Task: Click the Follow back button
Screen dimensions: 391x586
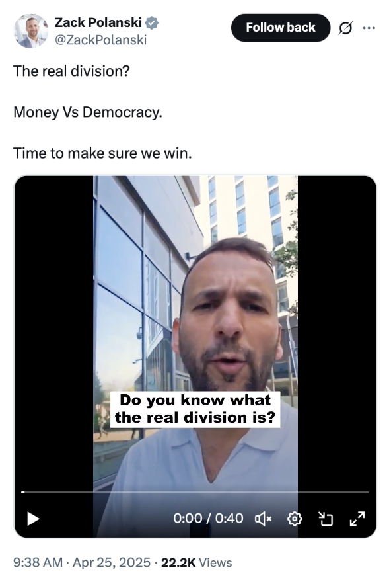Action: (x=281, y=28)
